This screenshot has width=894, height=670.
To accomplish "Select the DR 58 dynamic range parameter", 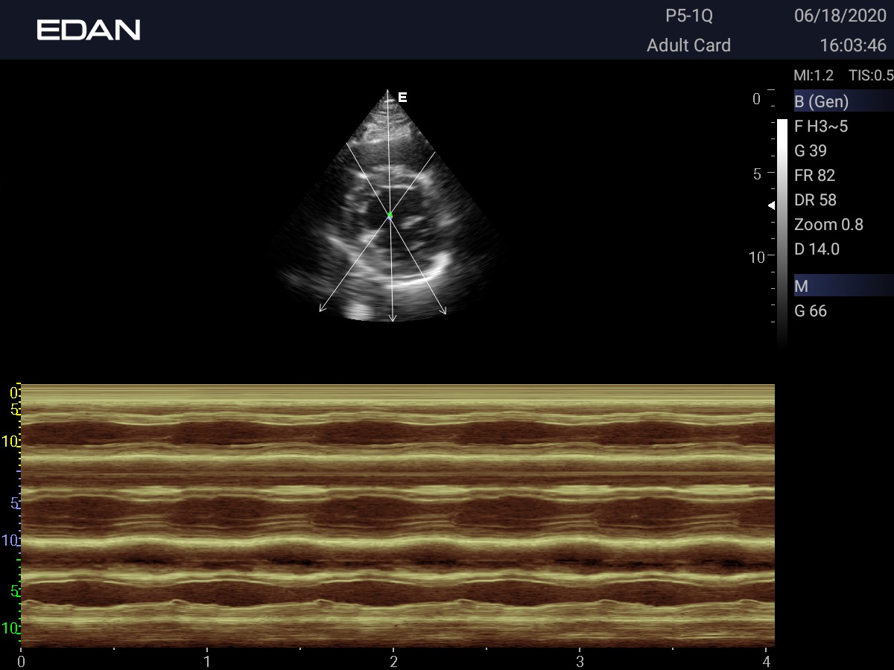I will click(x=815, y=200).
